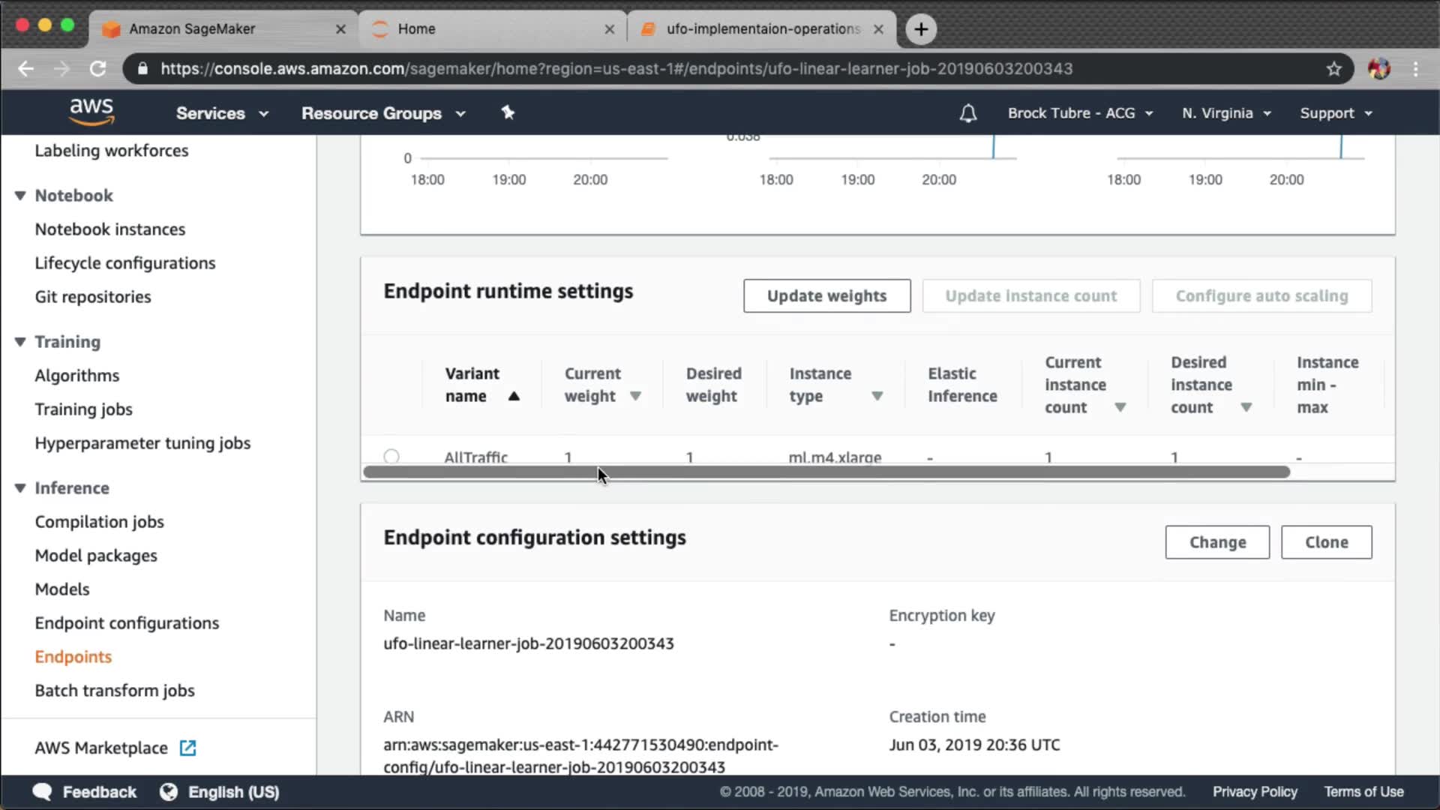Collapse the Notebook sidebar section
Screen dimensions: 1440x810
[20, 196]
